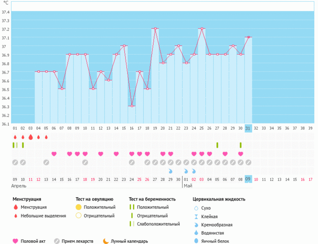The height and width of the screenshot is (244, 318).
Task: Click the Небольшие выделения legend label
Action: tap(43, 216)
